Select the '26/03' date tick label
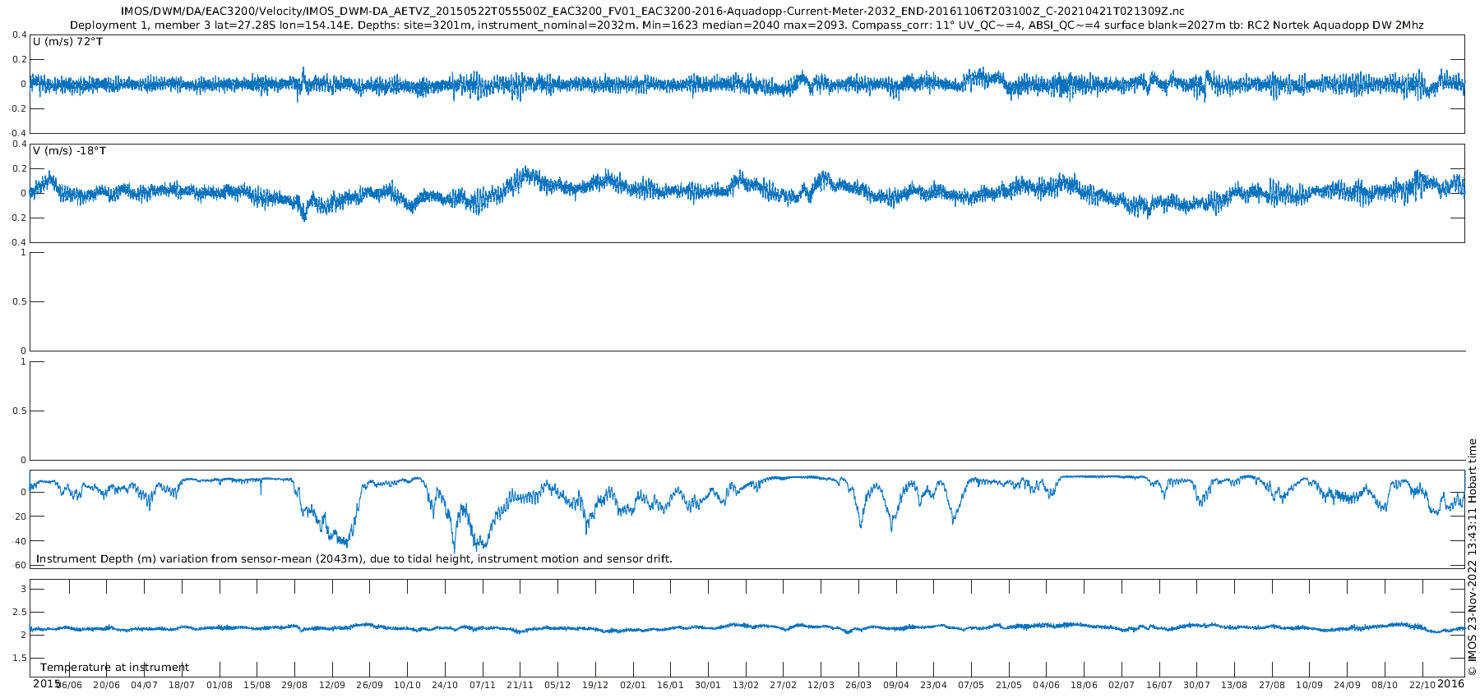This screenshot has height=698, width=1480. [858, 685]
